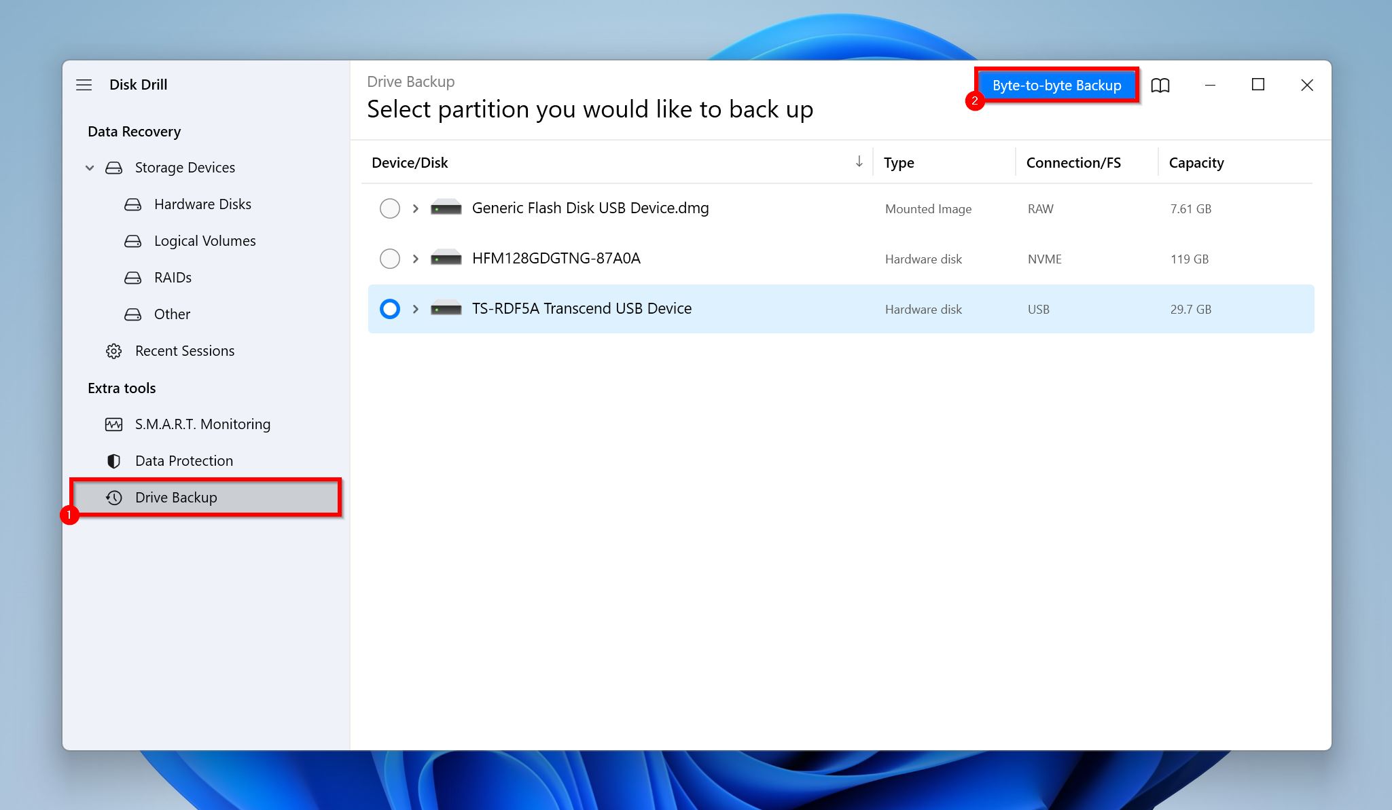Expand the Generic Flash Disk USB Device row
The height and width of the screenshot is (810, 1392).
click(x=414, y=207)
